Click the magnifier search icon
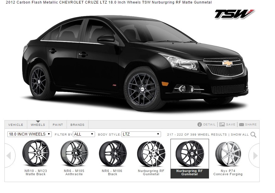275x193 pixels. click(x=253, y=135)
